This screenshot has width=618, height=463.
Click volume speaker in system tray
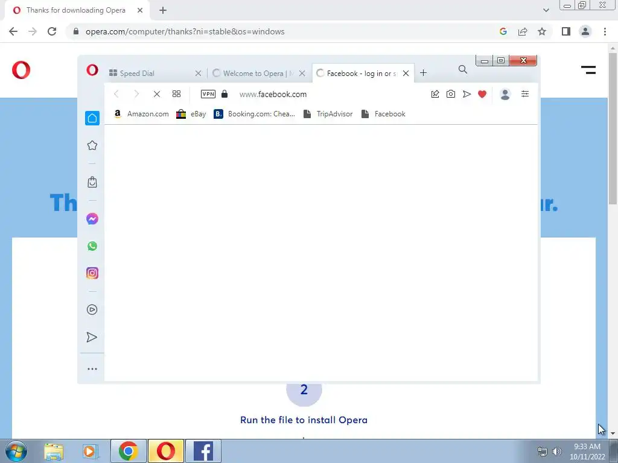[x=556, y=452]
